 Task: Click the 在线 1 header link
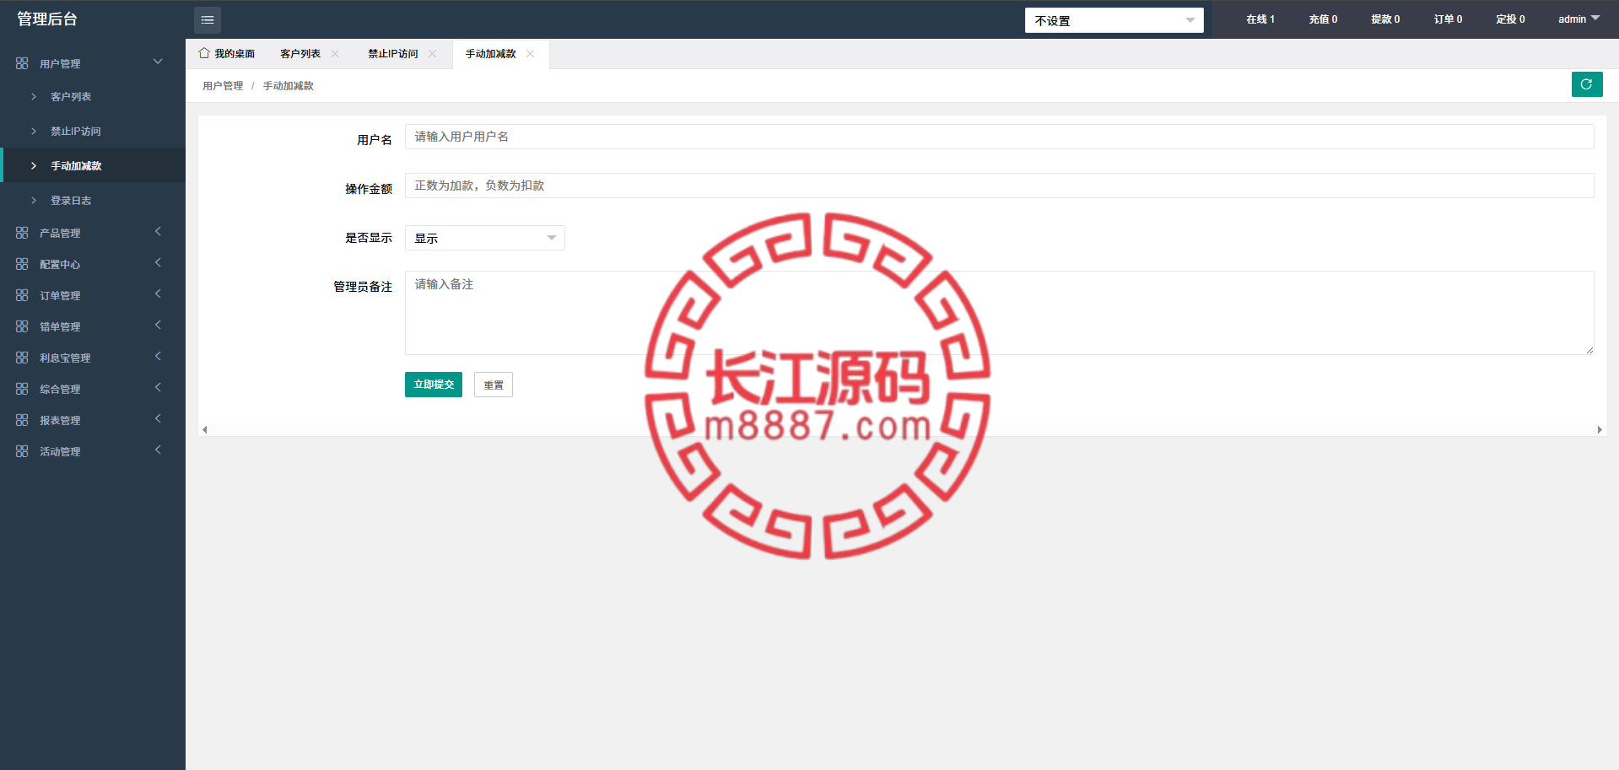point(1260,19)
